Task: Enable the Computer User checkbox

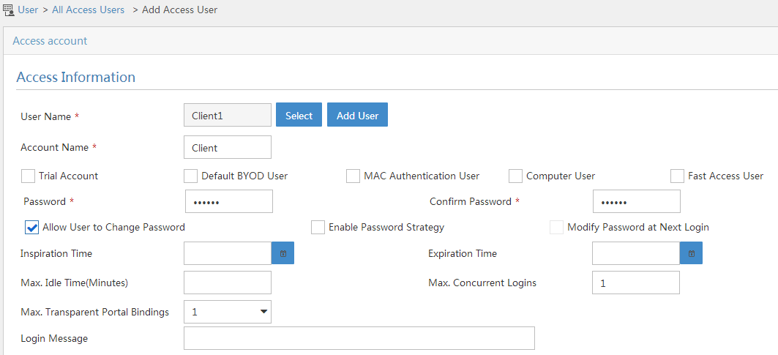Action: (515, 176)
